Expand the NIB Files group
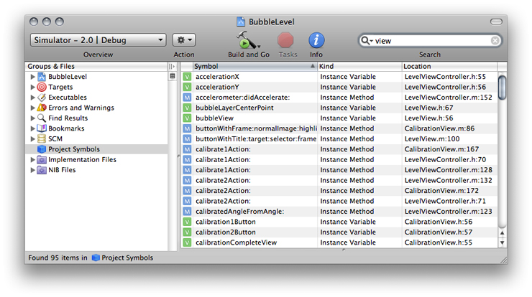This screenshot has height=297, width=532. click(x=32, y=170)
